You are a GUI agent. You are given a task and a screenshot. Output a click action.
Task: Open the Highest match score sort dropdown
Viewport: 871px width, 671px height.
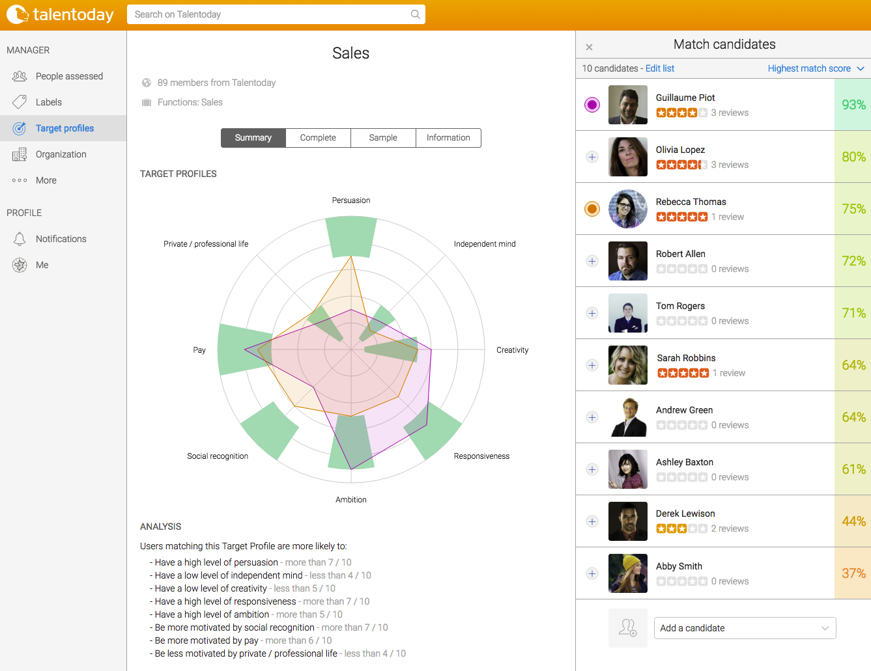point(816,68)
